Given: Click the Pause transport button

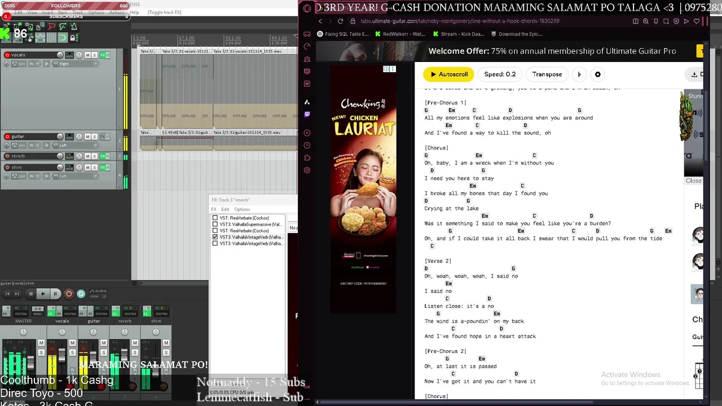Looking at the screenshot, I should pos(55,294).
